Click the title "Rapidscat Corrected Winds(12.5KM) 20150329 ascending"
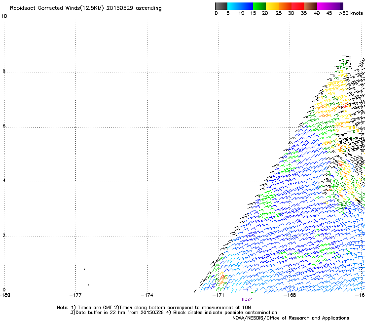Screen dimensions: 365x321 pyautogui.click(x=86, y=8)
